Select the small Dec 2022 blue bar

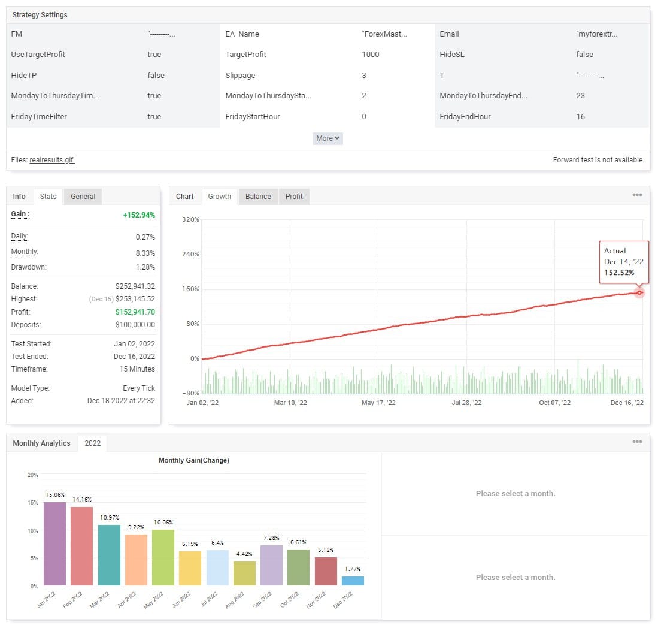353,581
